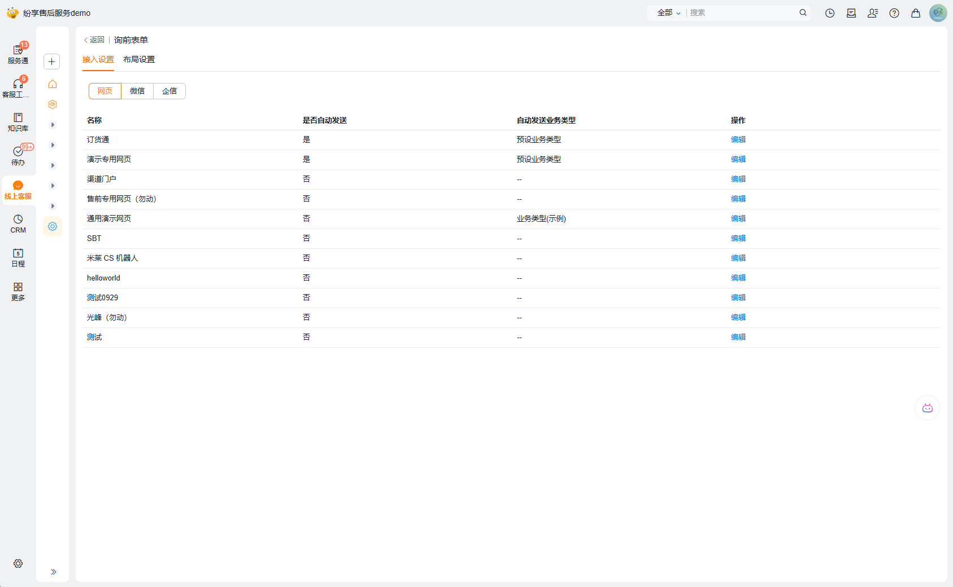The image size is (953, 587).
Task: Click the 米莱 CS 机器人 name cell
Action: (112, 259)
